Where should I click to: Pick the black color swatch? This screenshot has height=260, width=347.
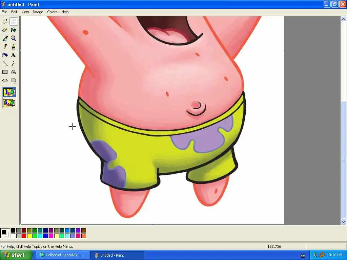(x=13, y=230)
